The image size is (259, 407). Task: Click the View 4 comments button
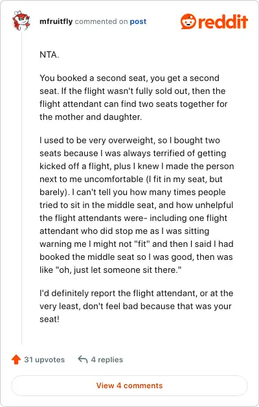click(x=129, y=386)
